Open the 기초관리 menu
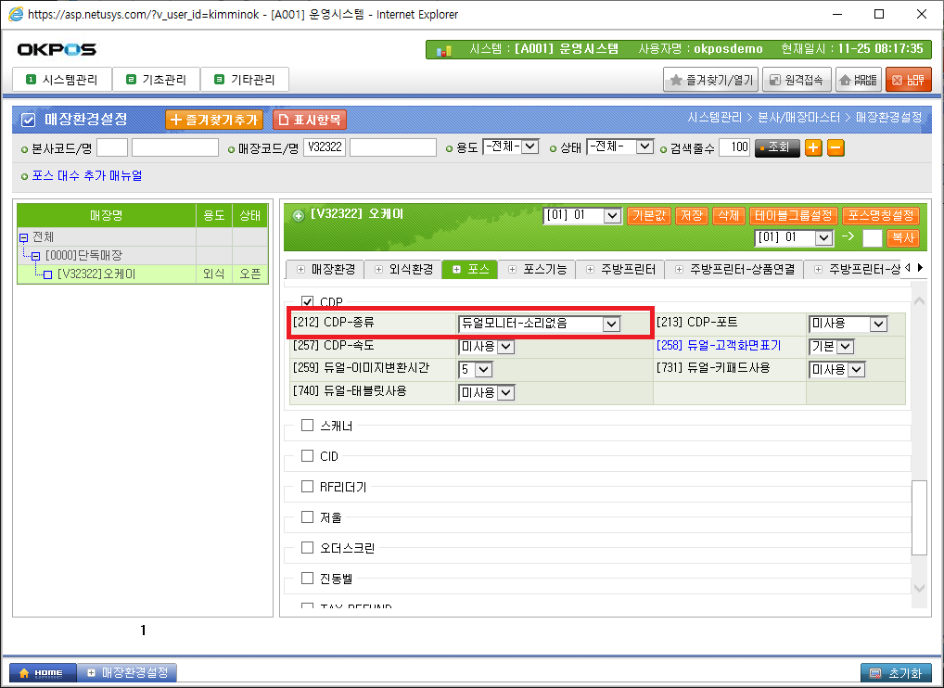The image size is (944, 688). tap(157, 81)
